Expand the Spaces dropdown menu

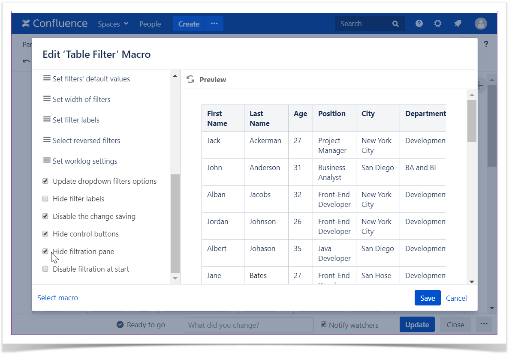point(113,24)
